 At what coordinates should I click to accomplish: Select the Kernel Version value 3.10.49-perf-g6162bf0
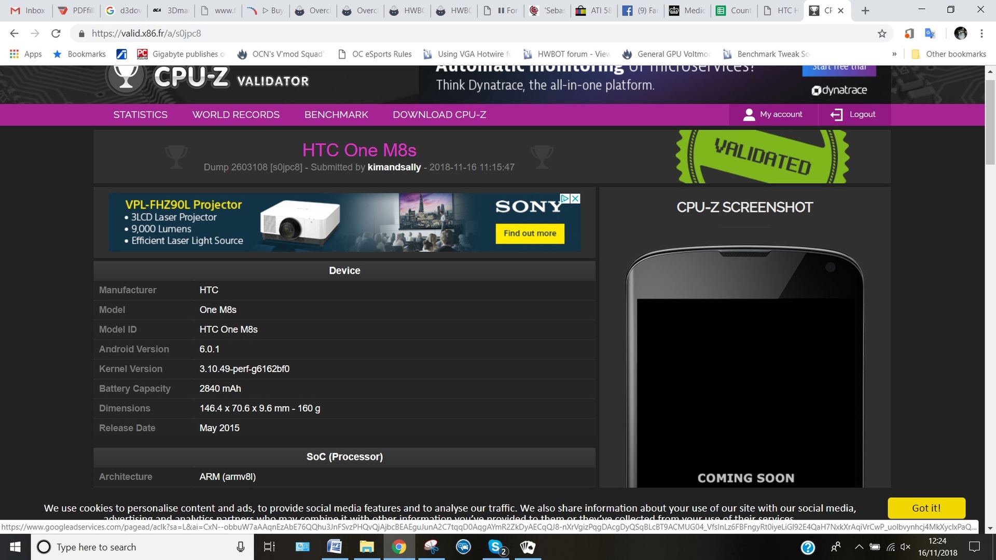[x=244, y=369]
